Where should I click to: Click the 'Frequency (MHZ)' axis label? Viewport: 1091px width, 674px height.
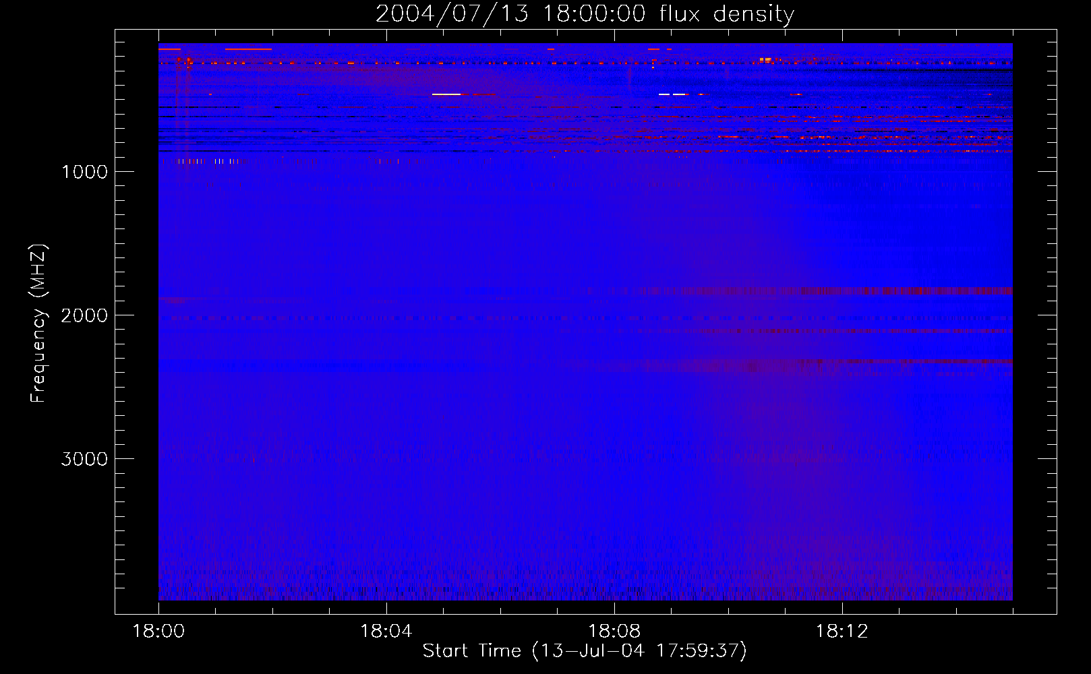tap(38, 324)
